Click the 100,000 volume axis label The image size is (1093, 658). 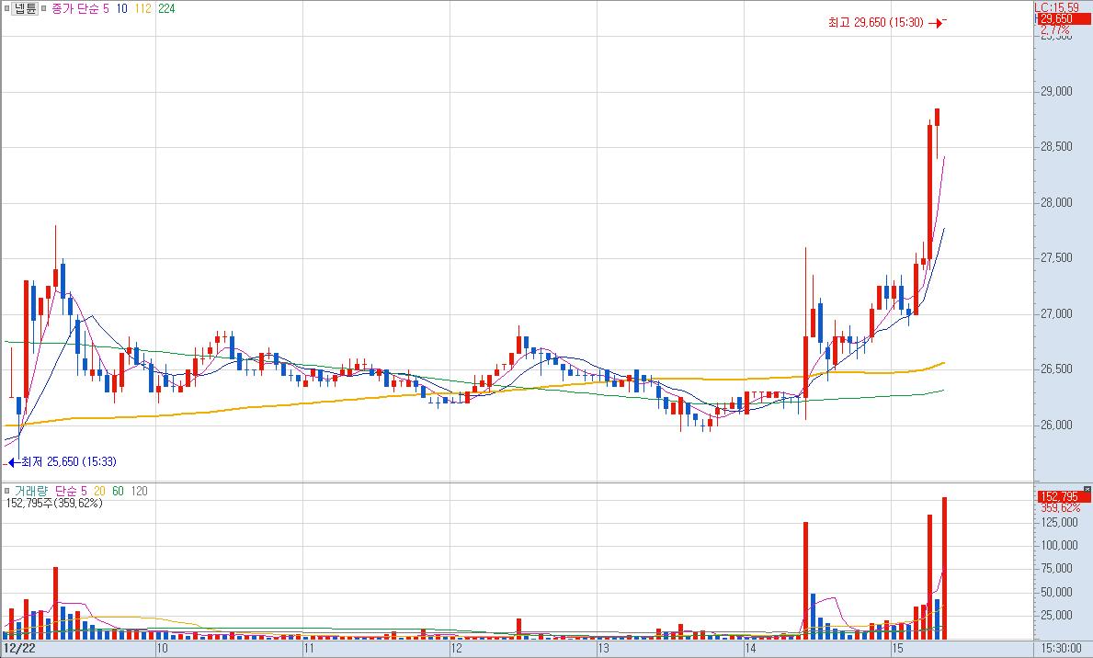[1059, 545]
